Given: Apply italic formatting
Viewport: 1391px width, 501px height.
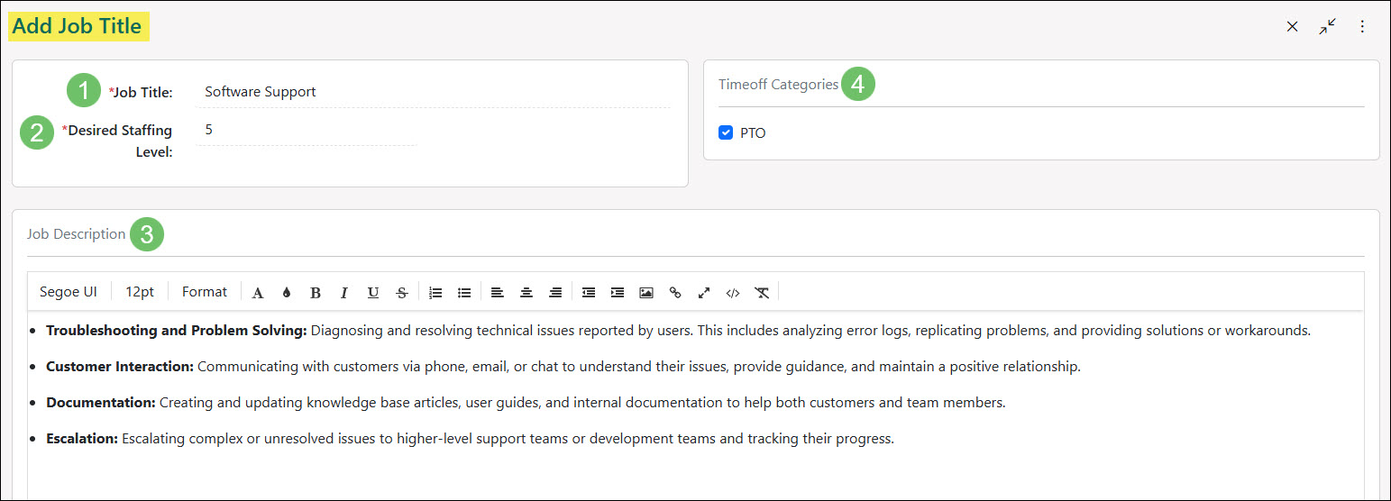Looking at the screenshot, I should tap(343, 293).
